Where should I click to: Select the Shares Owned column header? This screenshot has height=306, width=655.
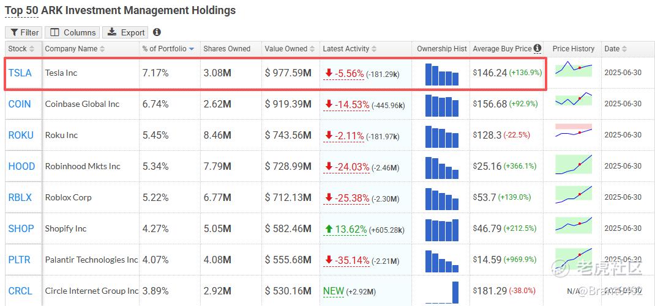(x=227, y=49)
